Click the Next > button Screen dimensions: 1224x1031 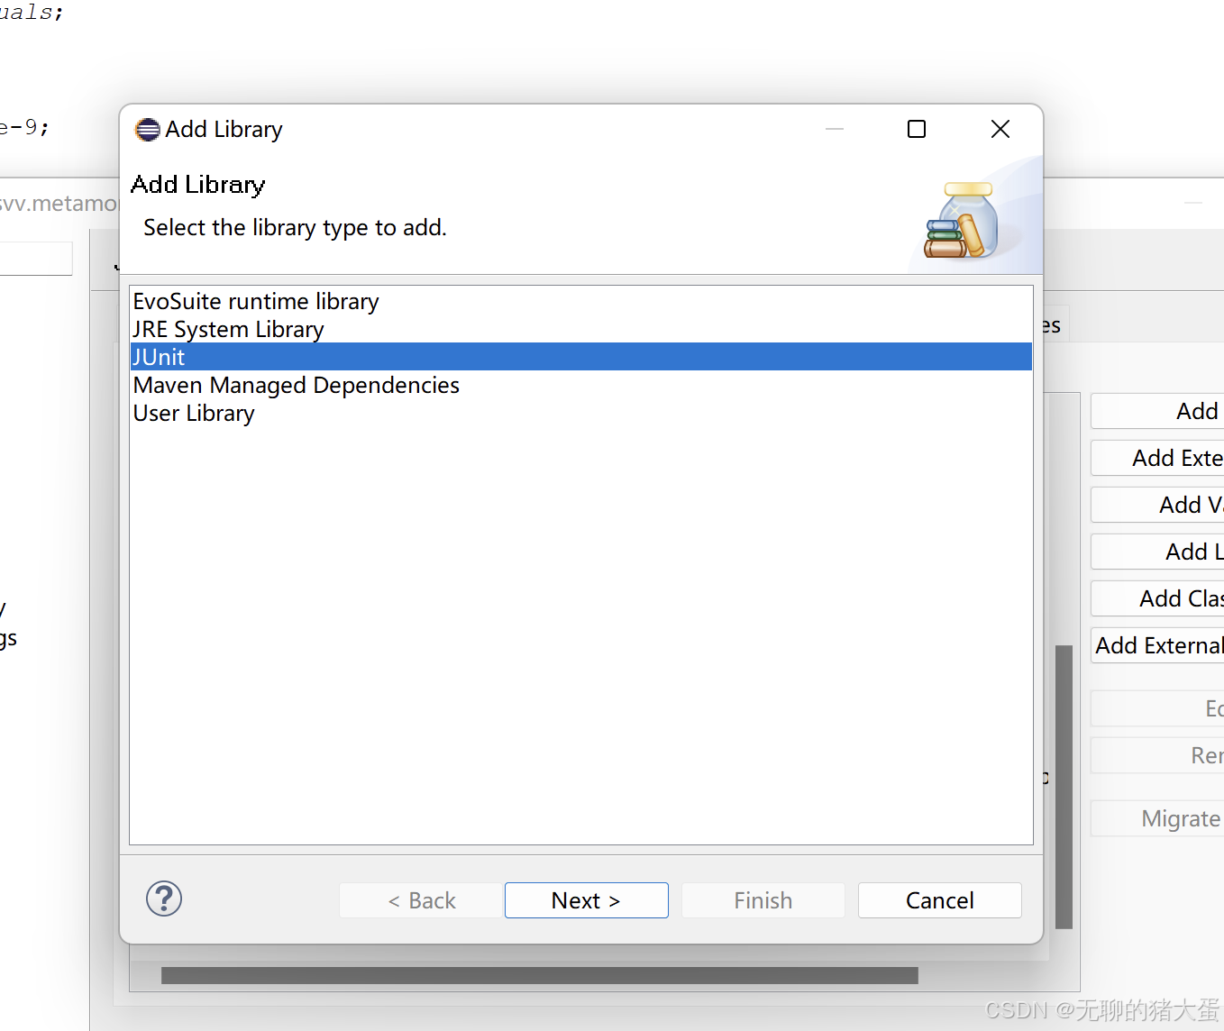click(x=586, y=900)
